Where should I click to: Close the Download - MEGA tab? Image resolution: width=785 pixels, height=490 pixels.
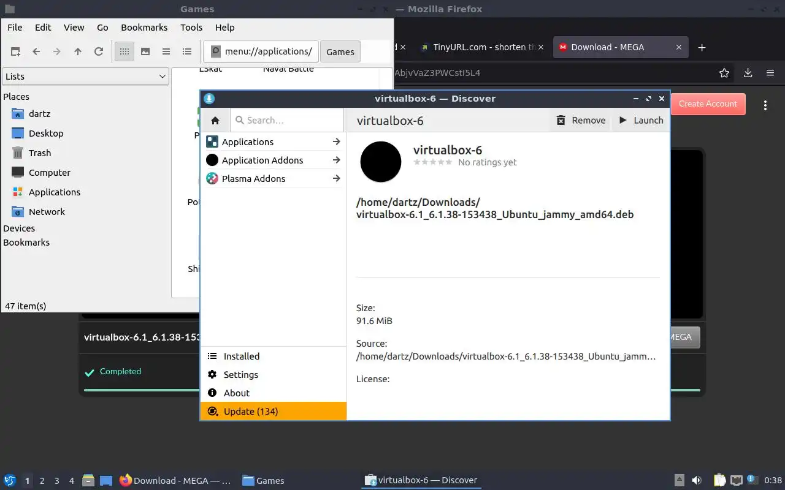pyautogui.click(x=678, y=47)
